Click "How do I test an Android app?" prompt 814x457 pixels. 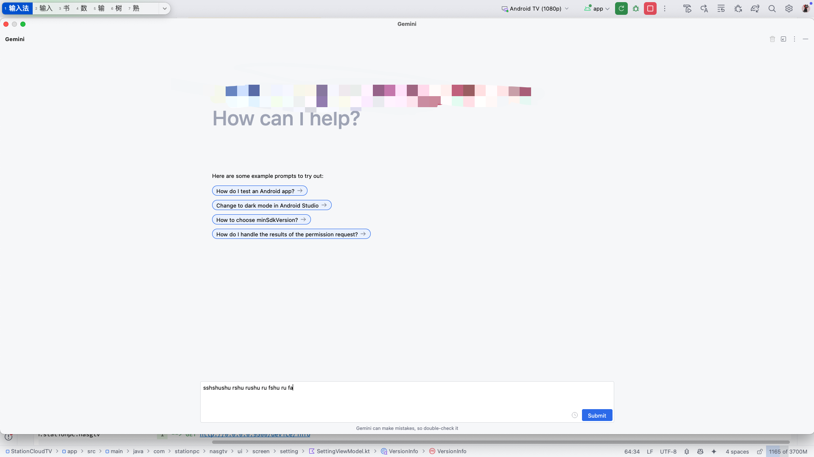pos(259,191)
